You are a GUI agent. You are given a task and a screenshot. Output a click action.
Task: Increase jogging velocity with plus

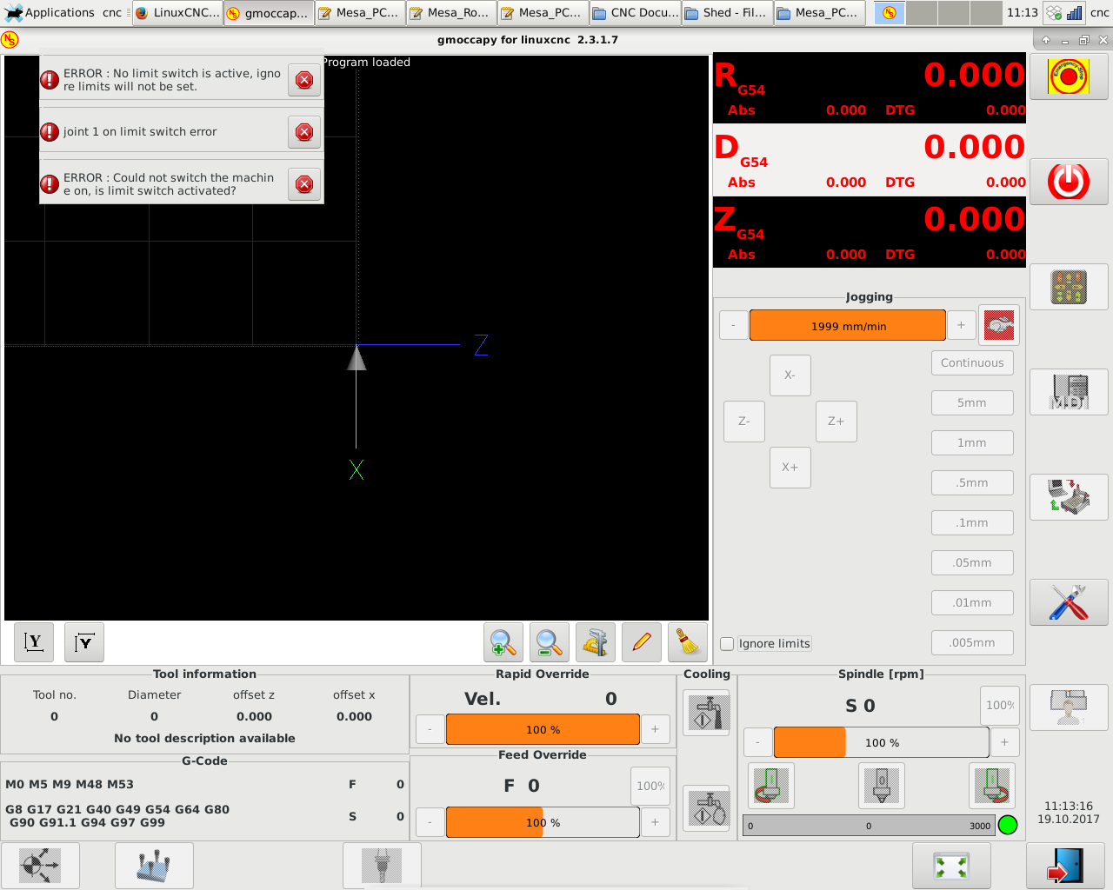[x=961, y=325]
